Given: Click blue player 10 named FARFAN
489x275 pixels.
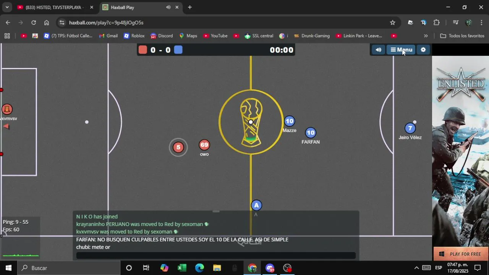Looking at the screenshot, I should point(311,133).
